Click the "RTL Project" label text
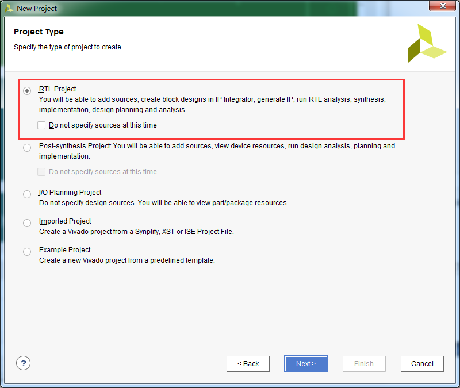 (x=57, y=89)
